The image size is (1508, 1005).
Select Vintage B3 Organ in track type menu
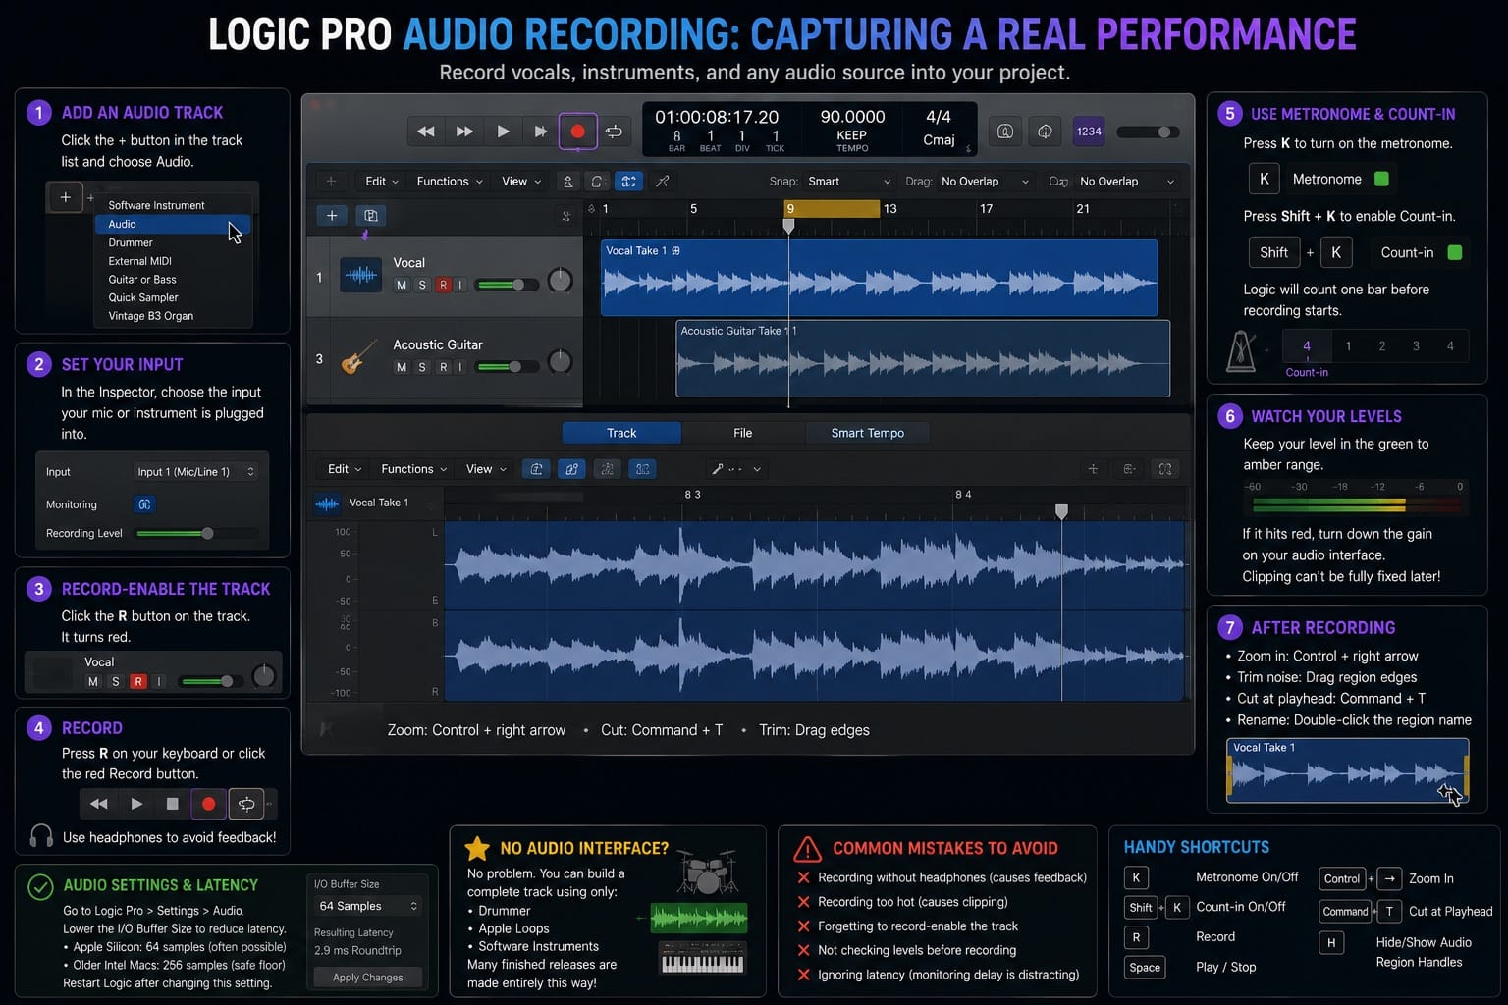click(x=173, y=316)
